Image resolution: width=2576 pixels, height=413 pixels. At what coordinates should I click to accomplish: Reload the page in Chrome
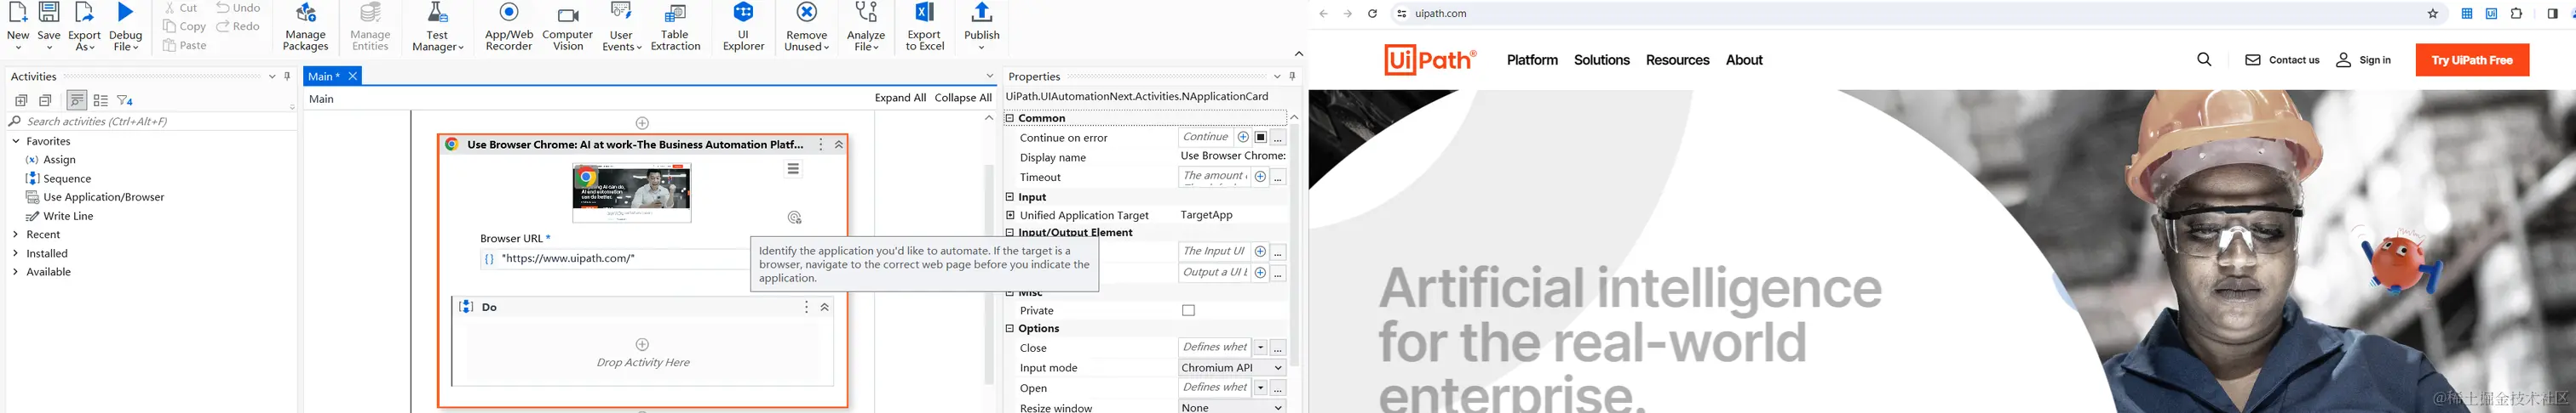(1372, 14)
